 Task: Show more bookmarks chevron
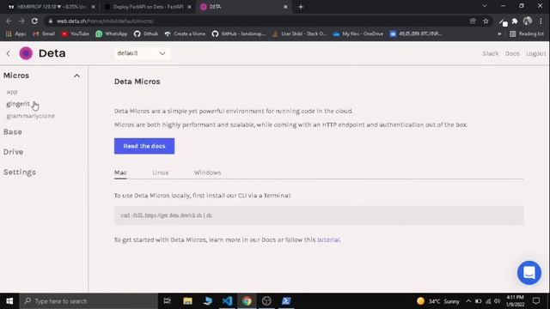tap(499, 33)
